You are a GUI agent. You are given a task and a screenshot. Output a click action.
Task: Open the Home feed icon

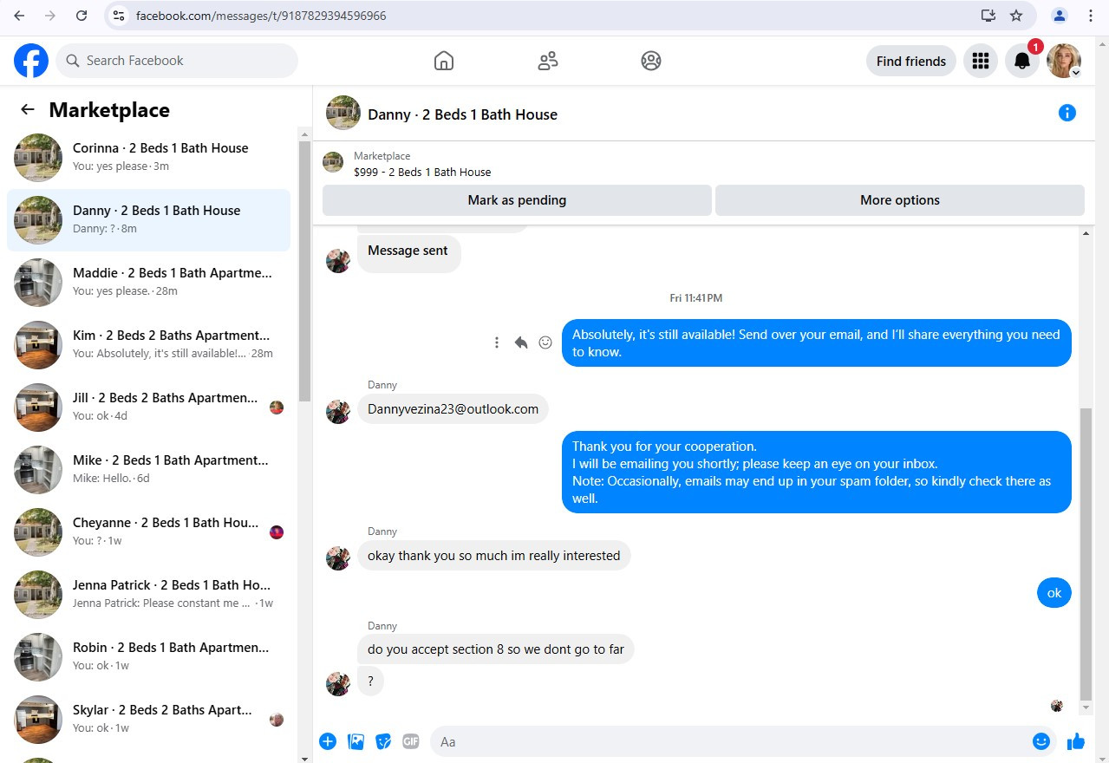click(443, 61)
